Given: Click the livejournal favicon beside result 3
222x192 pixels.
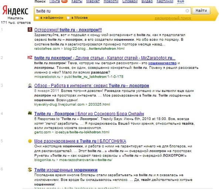Looking at the screenshot, I should pyautogui.click(x=30, y=85).
